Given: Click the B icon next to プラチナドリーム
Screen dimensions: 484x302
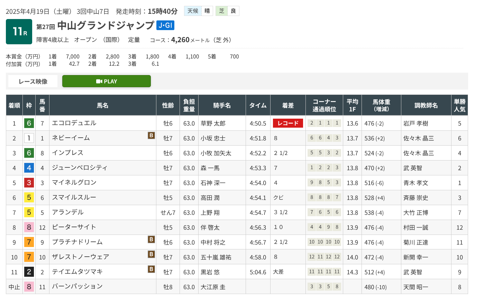Looking at the screenshot, I should tap(151, 239).
